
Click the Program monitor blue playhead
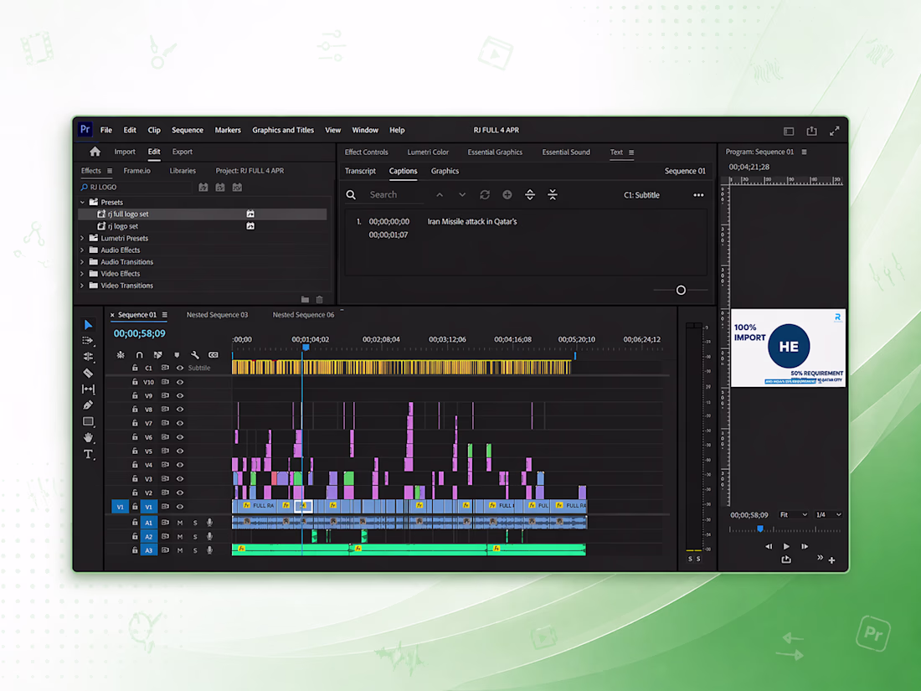(760, 529)
